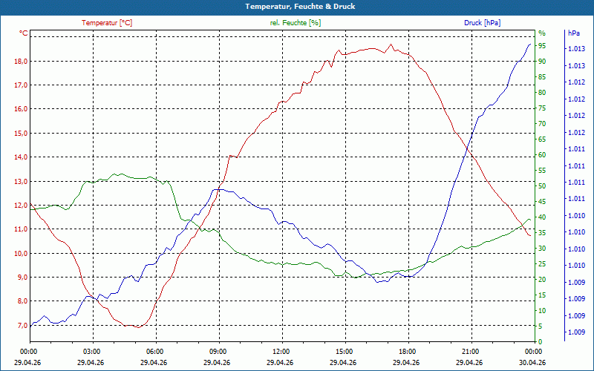Image resolution: width=594 pixels, height=371 pixels.
Task: Click the '17,0' temperature axis value
Action: tap(21, 85)
